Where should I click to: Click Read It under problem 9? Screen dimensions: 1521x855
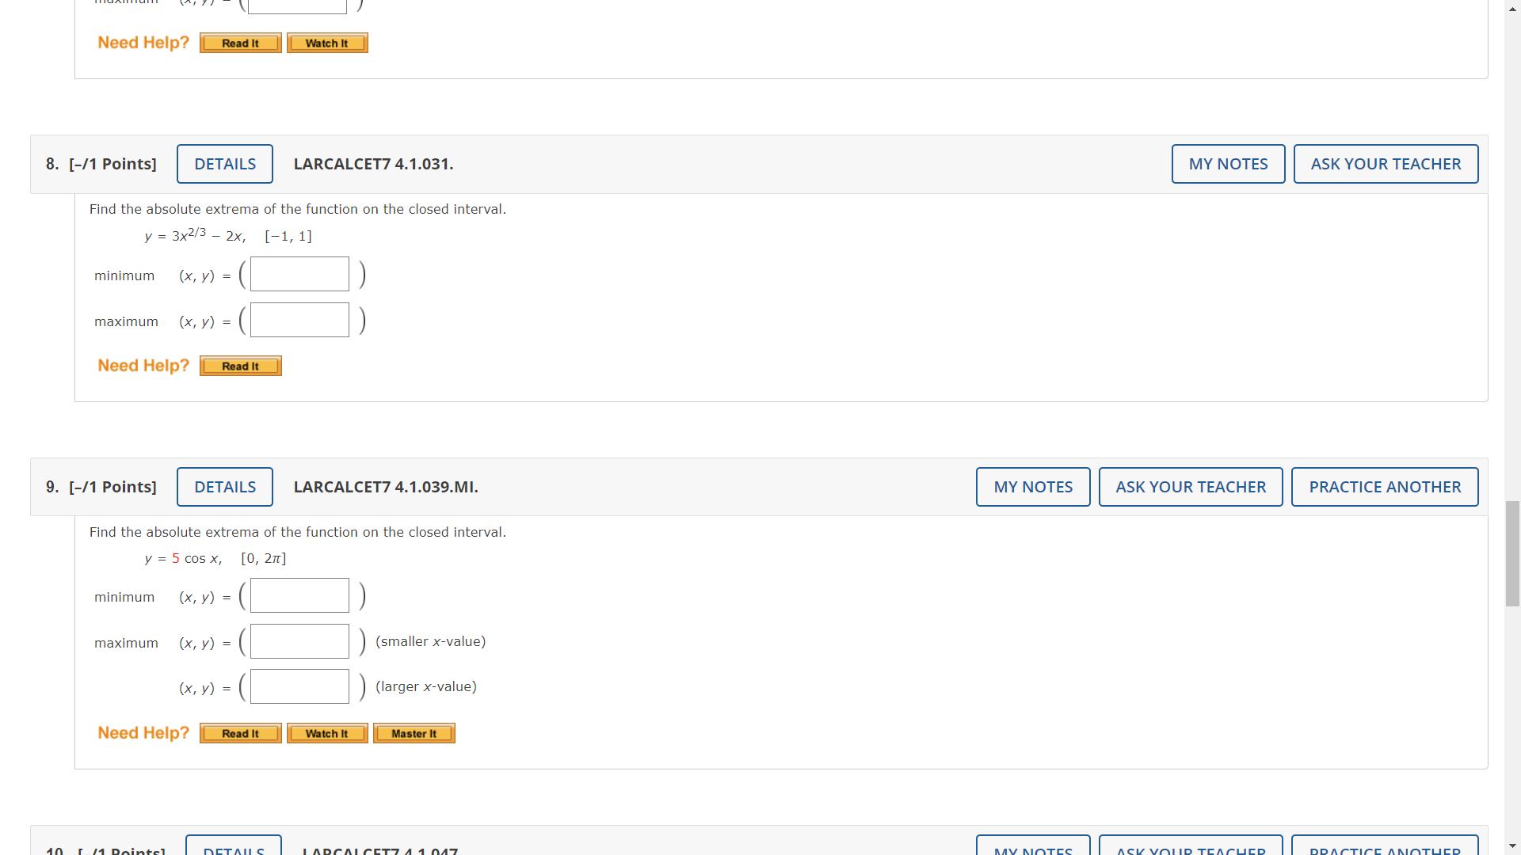tap(240, 733)
